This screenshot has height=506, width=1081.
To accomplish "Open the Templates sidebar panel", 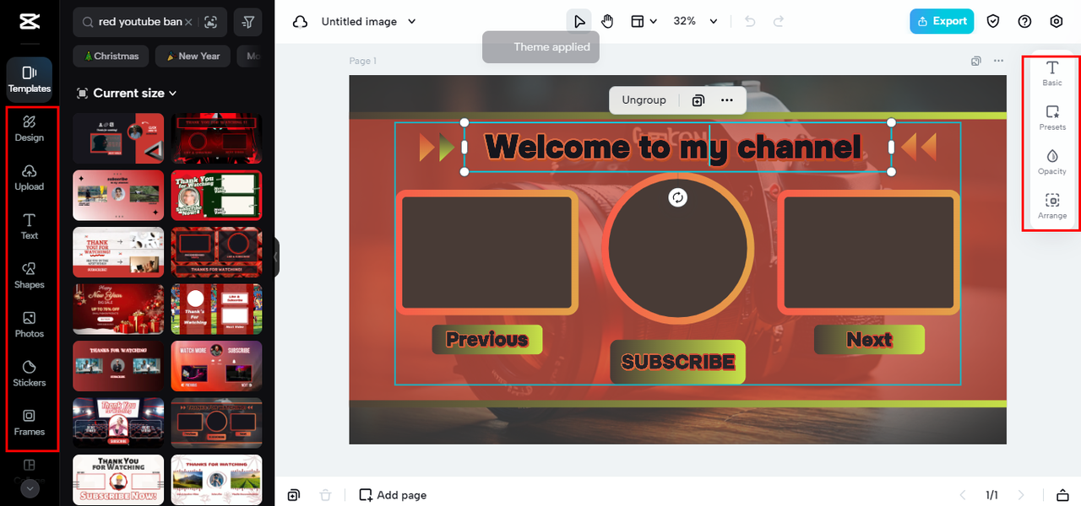I will 30,79.
